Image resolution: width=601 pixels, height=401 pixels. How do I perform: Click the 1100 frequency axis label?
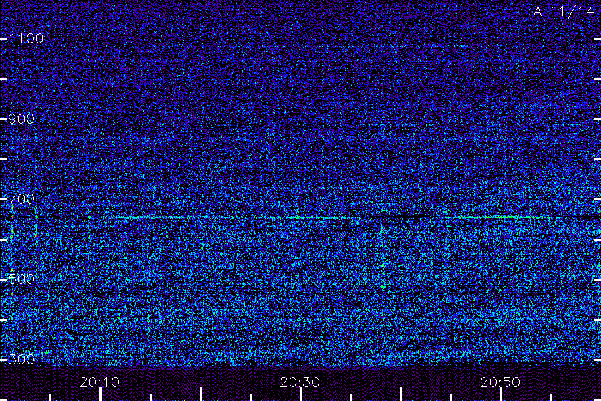[27, 39]
